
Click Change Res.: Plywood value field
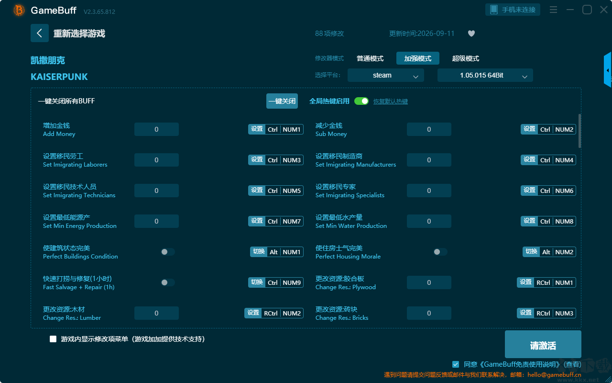click(x=429, y=282)
